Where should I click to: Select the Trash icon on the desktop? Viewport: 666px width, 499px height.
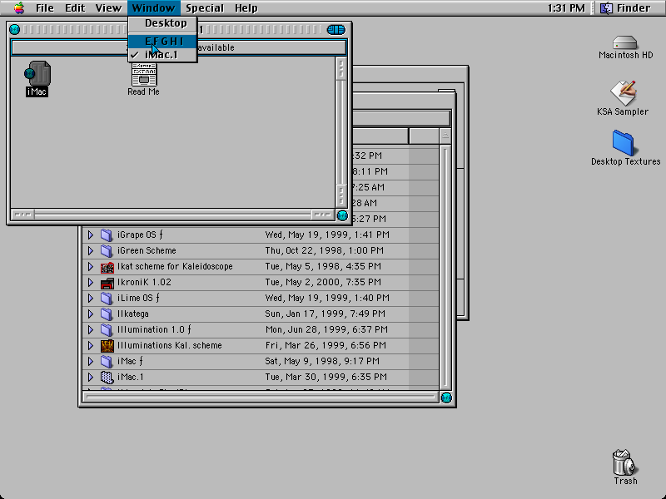(x=625, y=462)
